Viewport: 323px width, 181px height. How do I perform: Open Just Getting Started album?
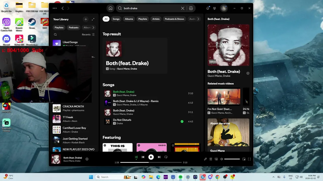pyautogui.click(x=74, y=141)
